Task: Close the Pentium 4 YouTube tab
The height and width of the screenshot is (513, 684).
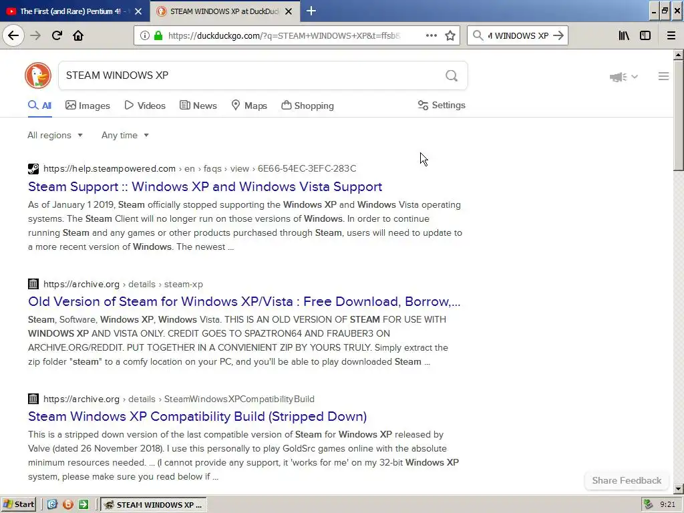Action: [x=138, y=11]
